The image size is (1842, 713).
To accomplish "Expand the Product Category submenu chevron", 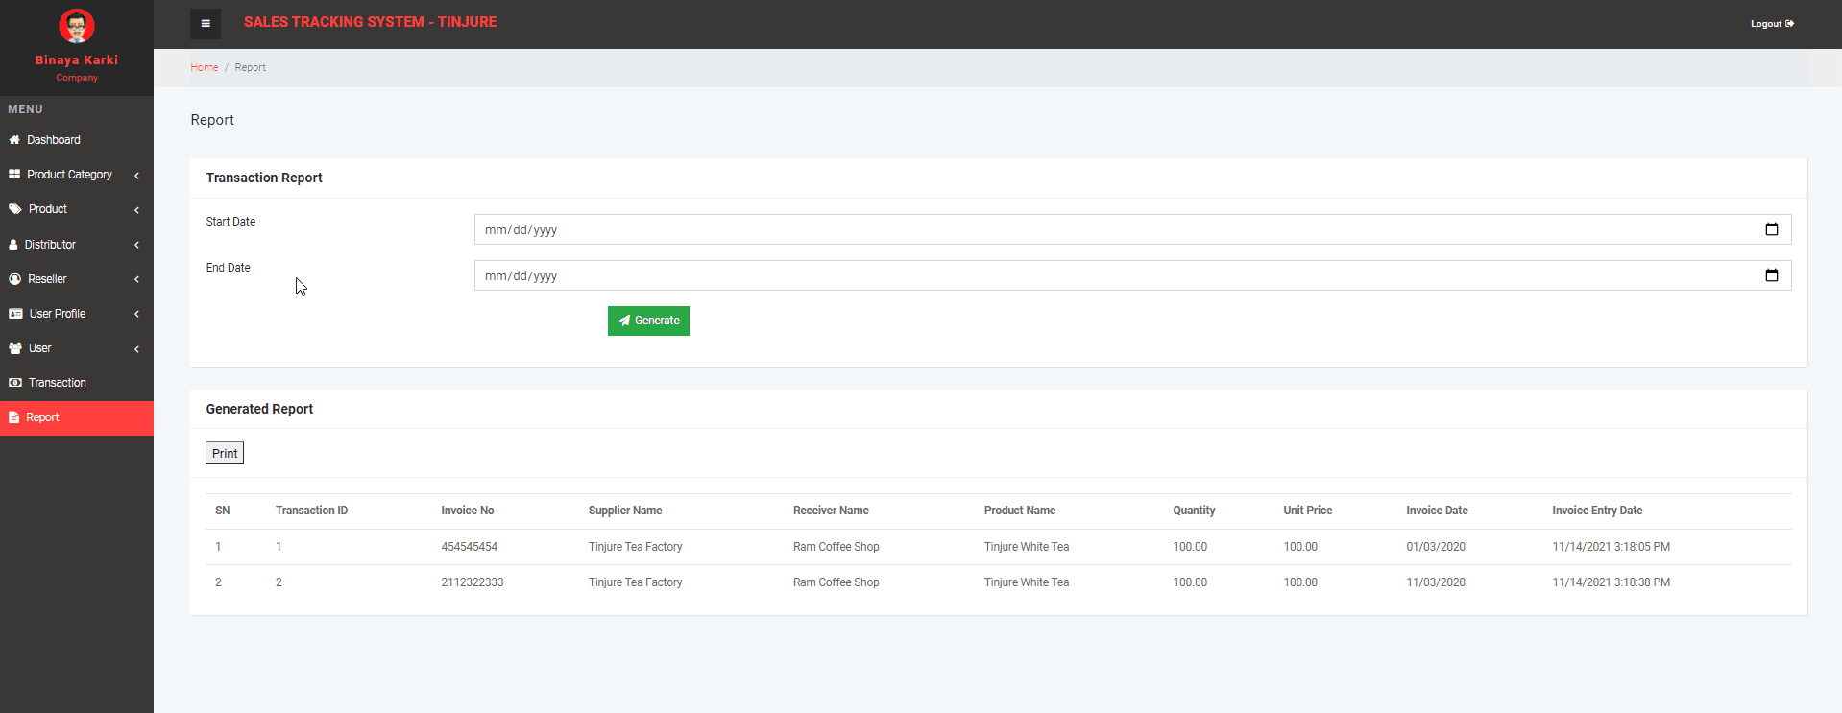I will click(137, 176).
